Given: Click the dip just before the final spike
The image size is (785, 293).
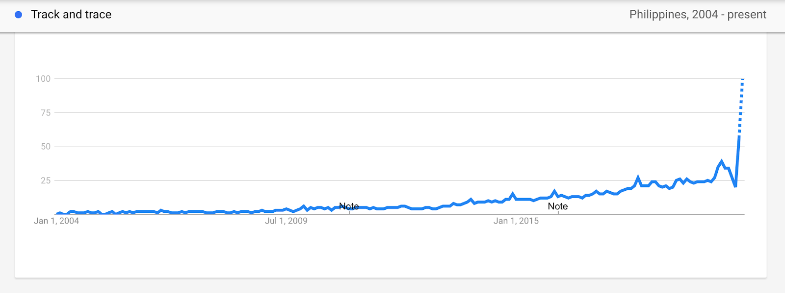Looking at the screenshot, I should [x=735, y=186].
